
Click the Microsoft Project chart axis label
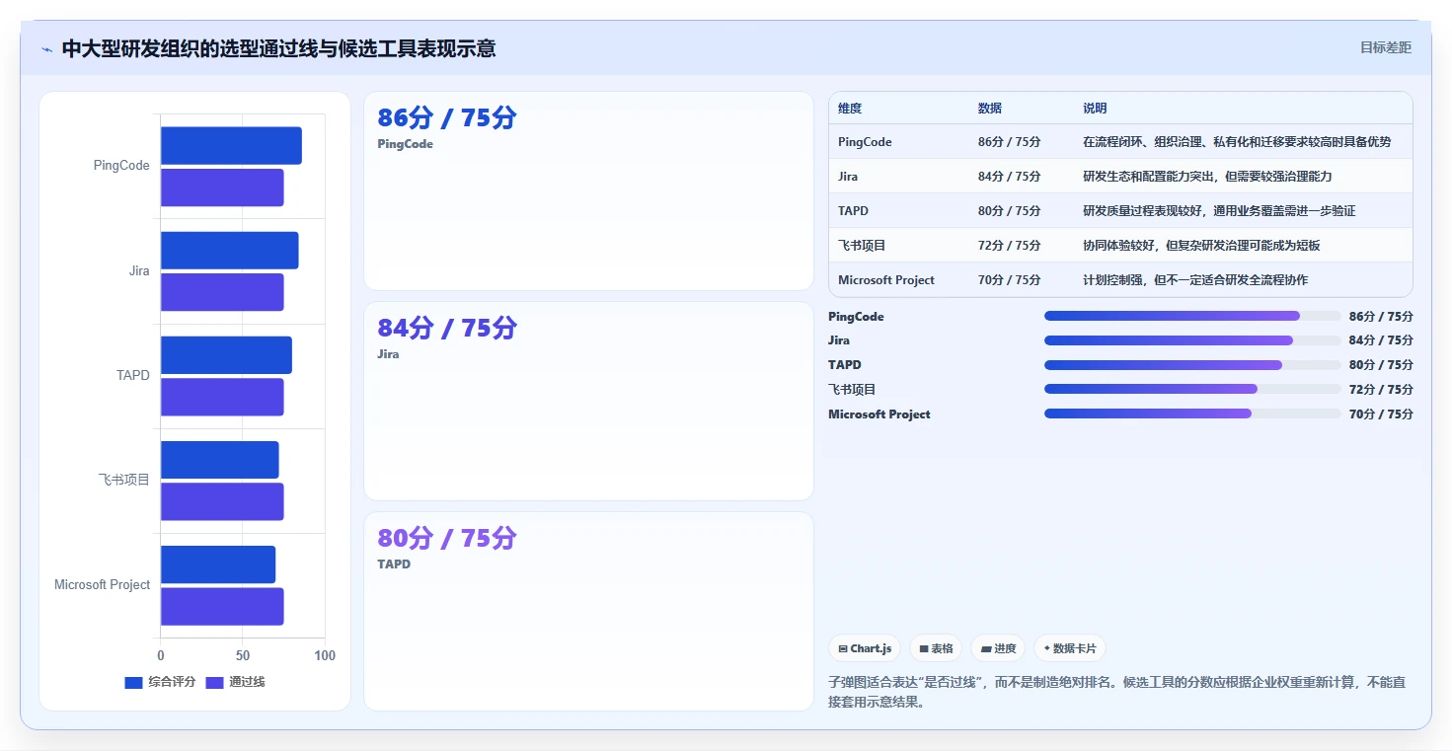(103, 585)
